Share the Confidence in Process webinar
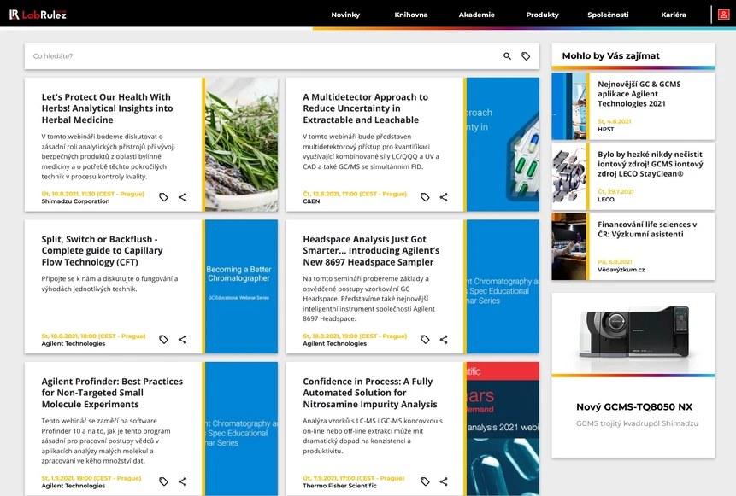 pos(444,481)
